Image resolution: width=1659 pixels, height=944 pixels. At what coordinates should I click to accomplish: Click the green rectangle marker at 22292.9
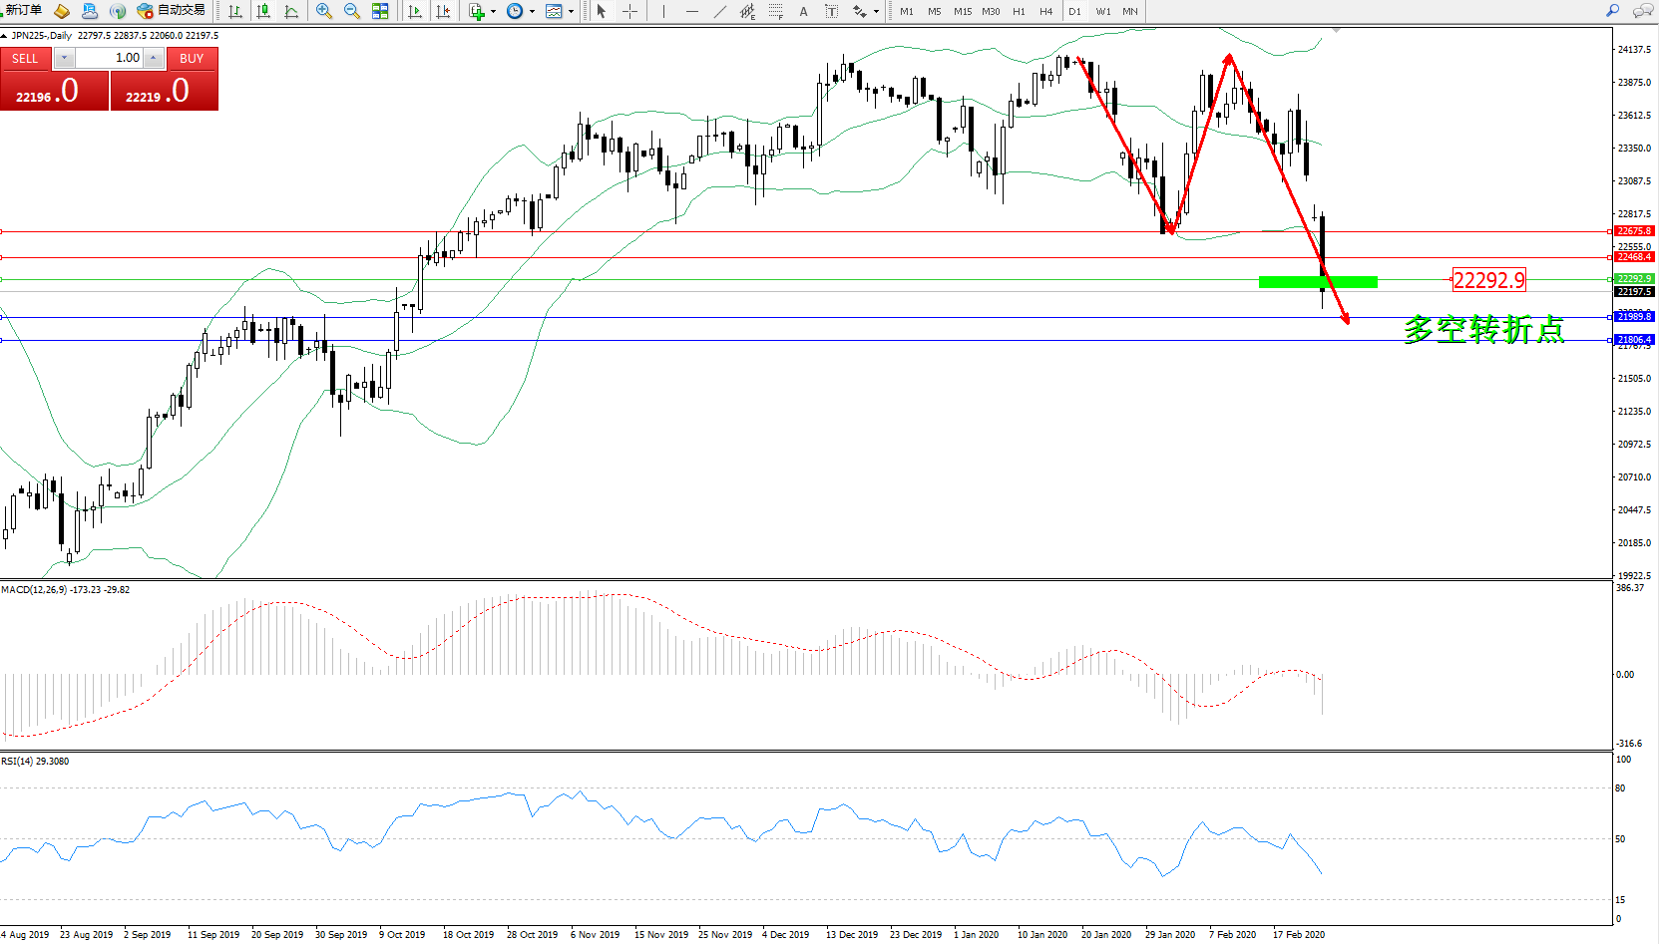pos(1318,282)
